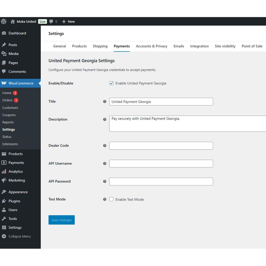Switch to the Shipping settings tab
The height and width of the screenshot is (266, 266).
[x=100, y=46]
